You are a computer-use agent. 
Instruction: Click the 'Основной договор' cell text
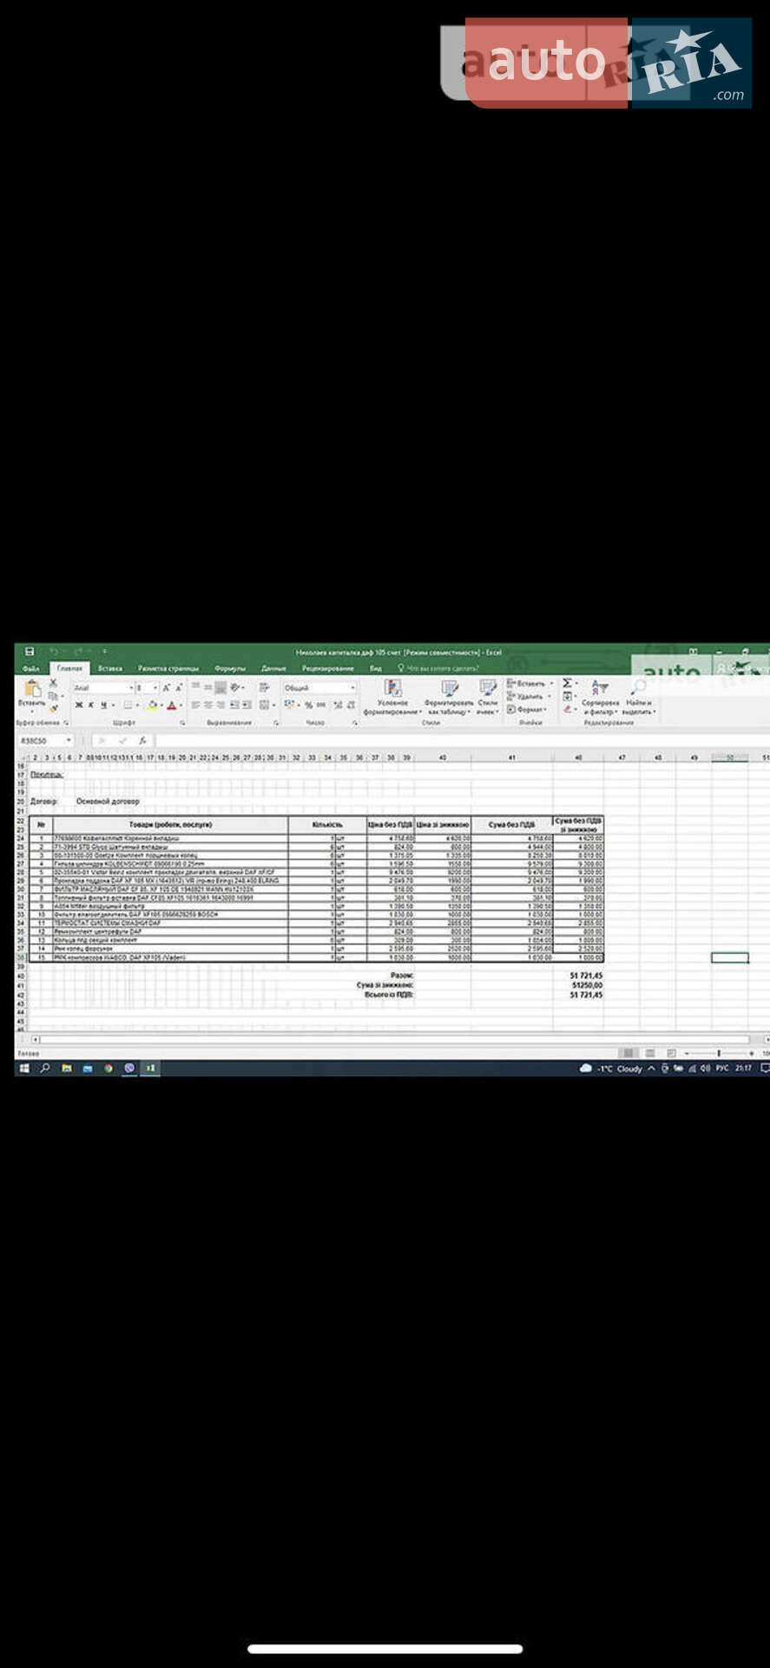108,801
